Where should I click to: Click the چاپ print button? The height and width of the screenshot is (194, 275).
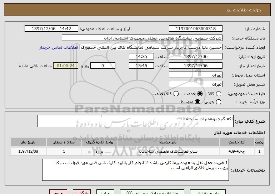(105, 192)
